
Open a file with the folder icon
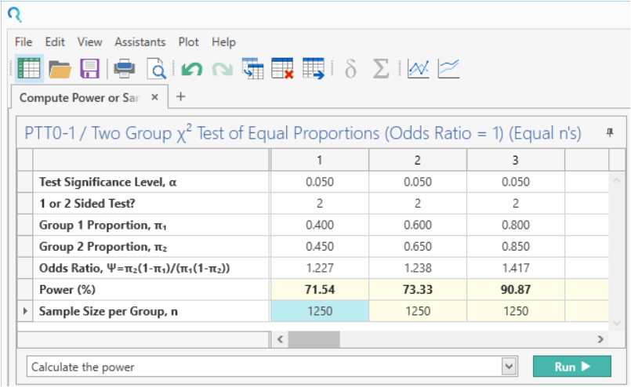60,69
